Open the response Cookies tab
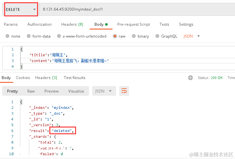Image resolution: width=235 pixels, height=159 pixels. (23, 78)
